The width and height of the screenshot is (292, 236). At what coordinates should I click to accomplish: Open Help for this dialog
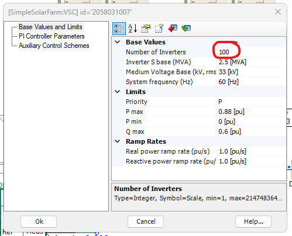click(253, 221)
